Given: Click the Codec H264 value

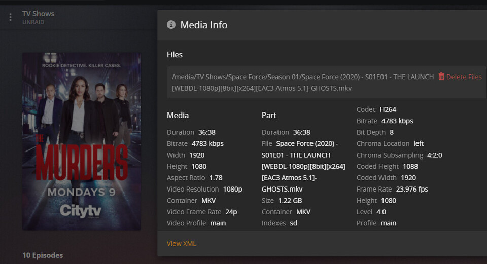Looking at the screenshot, I should pos(388,109).
